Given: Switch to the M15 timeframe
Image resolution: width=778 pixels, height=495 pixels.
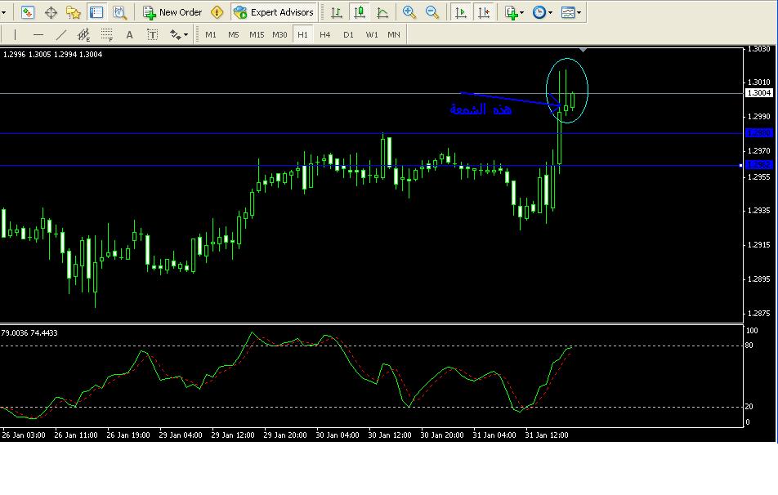Looking at the screenshot, I should [257, 34].
